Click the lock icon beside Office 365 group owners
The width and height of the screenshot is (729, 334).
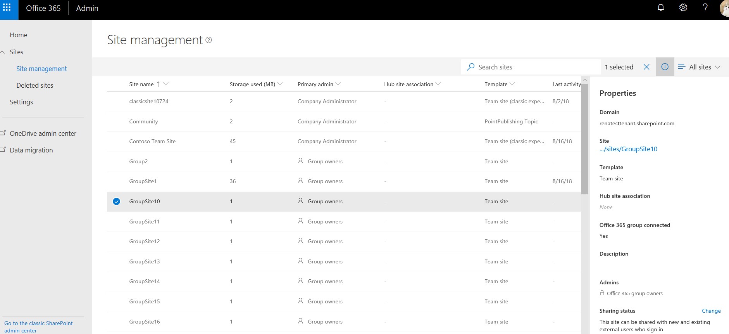click(x=602, y=293)
